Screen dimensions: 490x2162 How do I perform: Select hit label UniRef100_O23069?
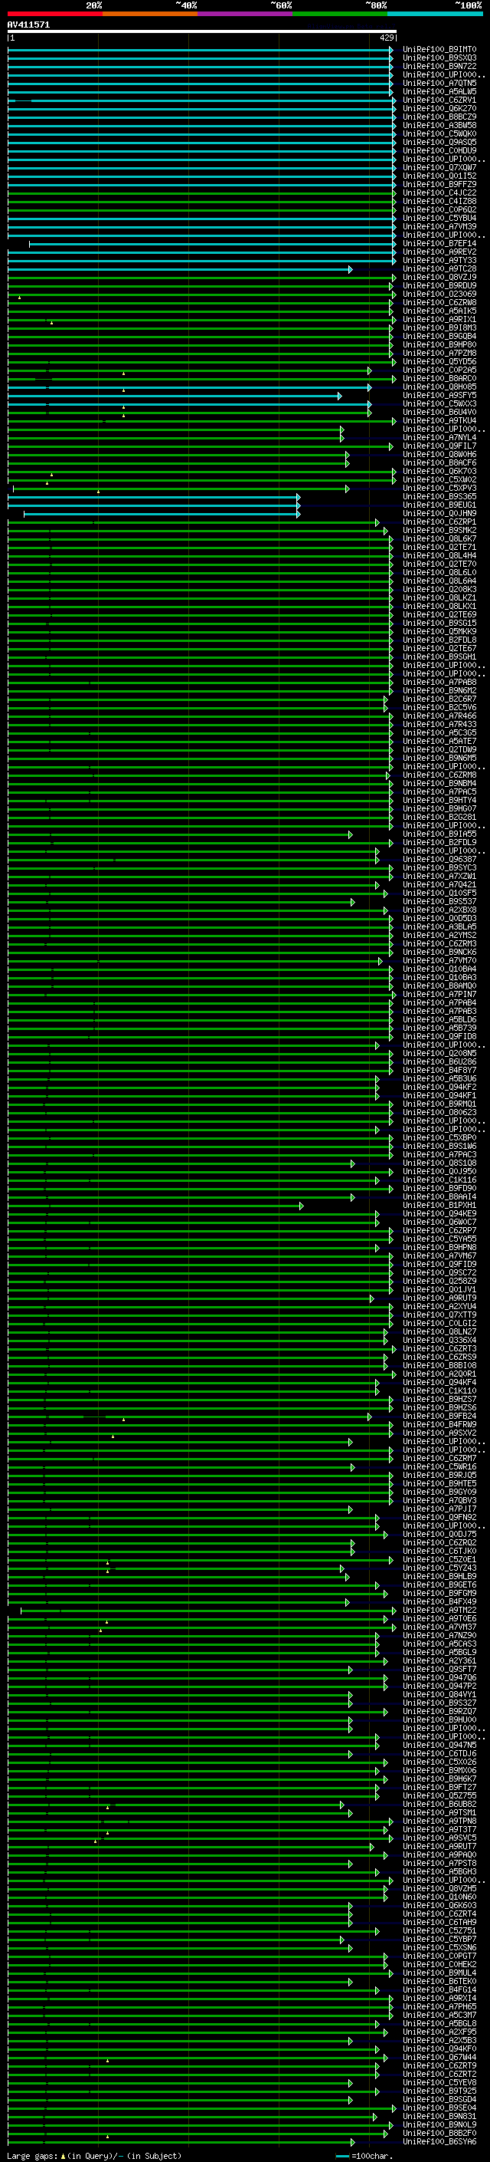tap(439, 295)
